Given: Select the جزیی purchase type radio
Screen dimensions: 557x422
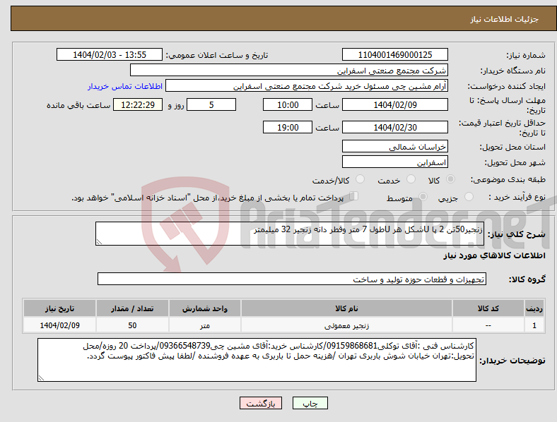Looking at the screenshot, I should [469, 196].
